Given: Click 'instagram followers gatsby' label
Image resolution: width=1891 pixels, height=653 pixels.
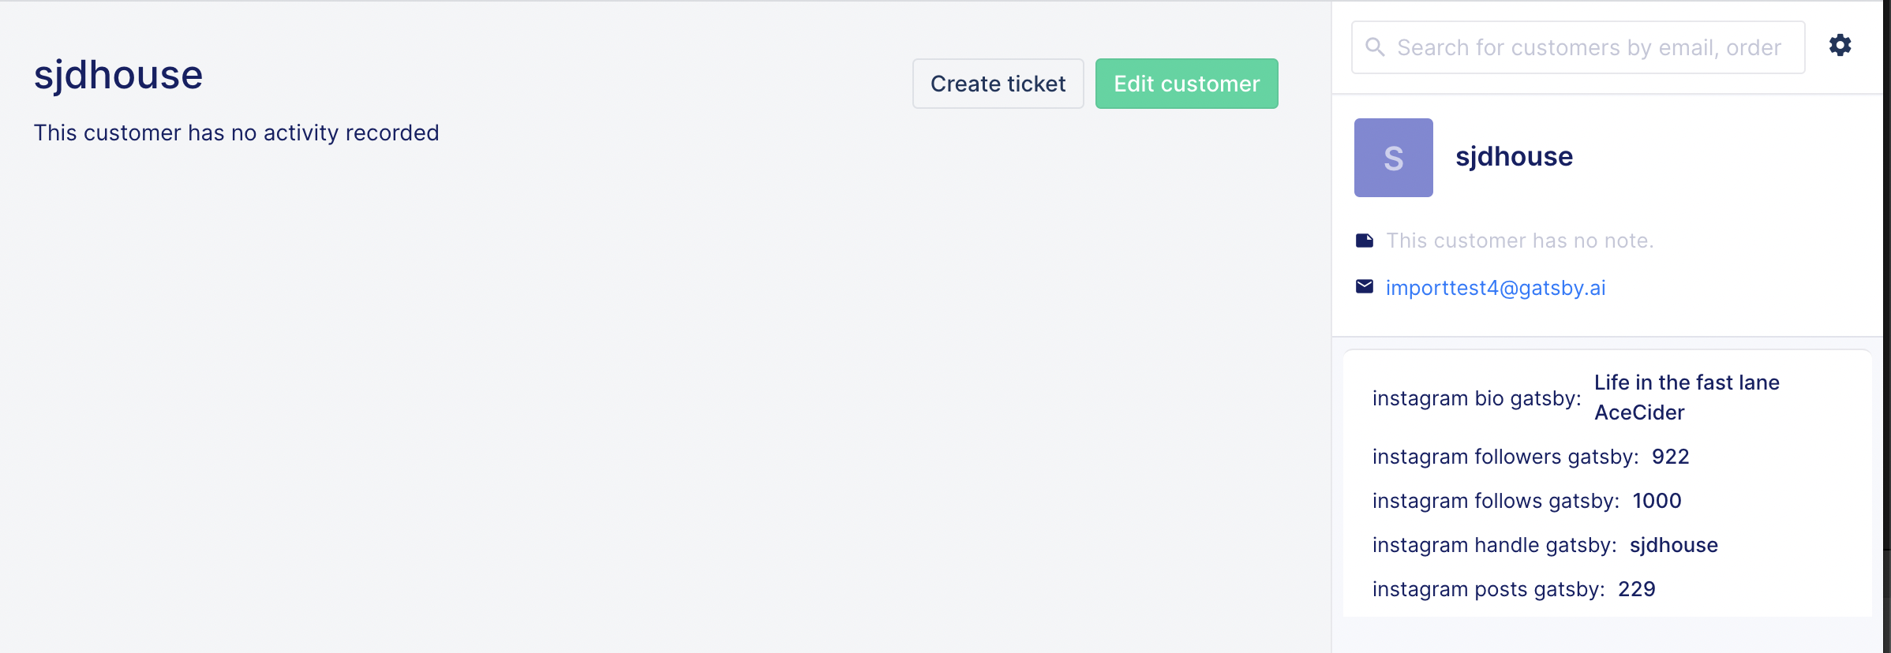Looking at the screenshot, I should click(1506, 457).
